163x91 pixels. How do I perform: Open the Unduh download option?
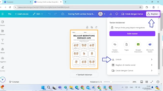132,59
